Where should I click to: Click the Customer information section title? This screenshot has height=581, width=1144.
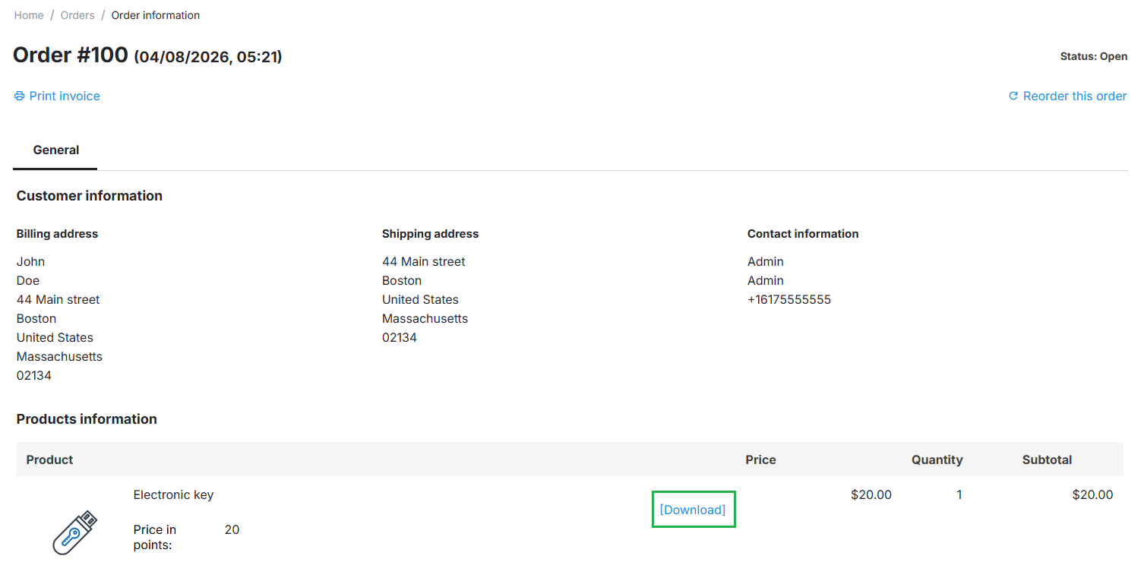(x=90, y=196)
